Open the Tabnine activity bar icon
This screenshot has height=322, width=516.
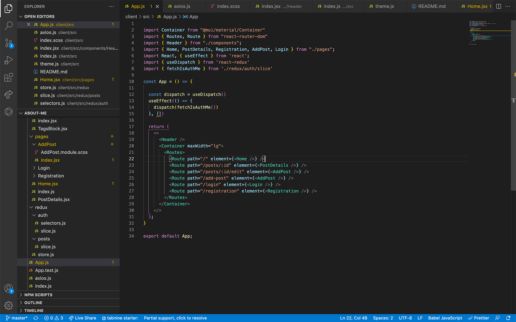tap(9, 112)
